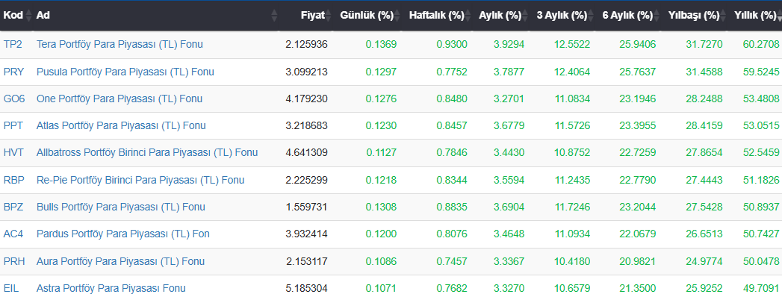Open fund code GO6 link
The width and height of the screenshot is (782, 300).
14,99
